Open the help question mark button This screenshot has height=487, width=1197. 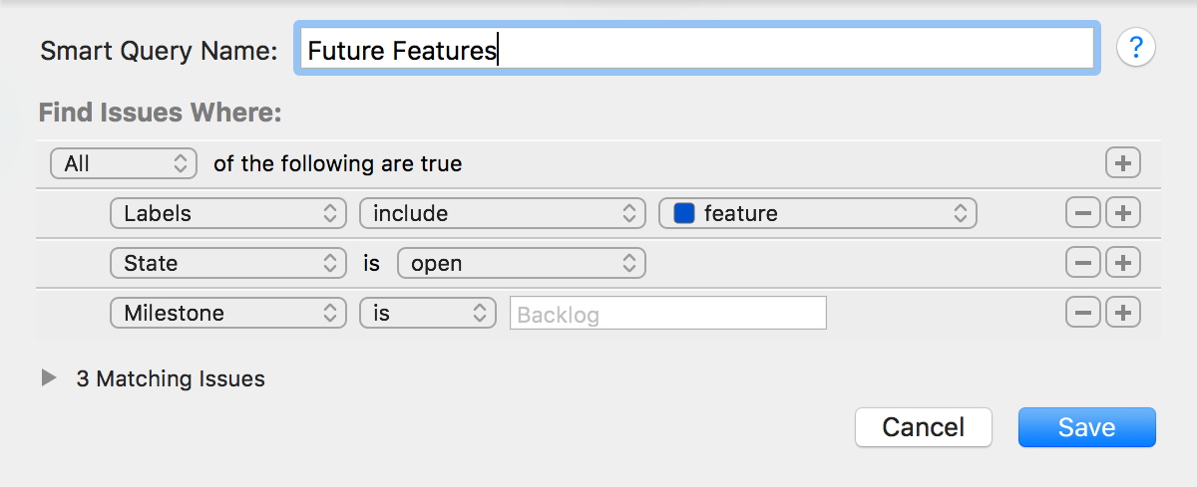tap(1136, 48)
